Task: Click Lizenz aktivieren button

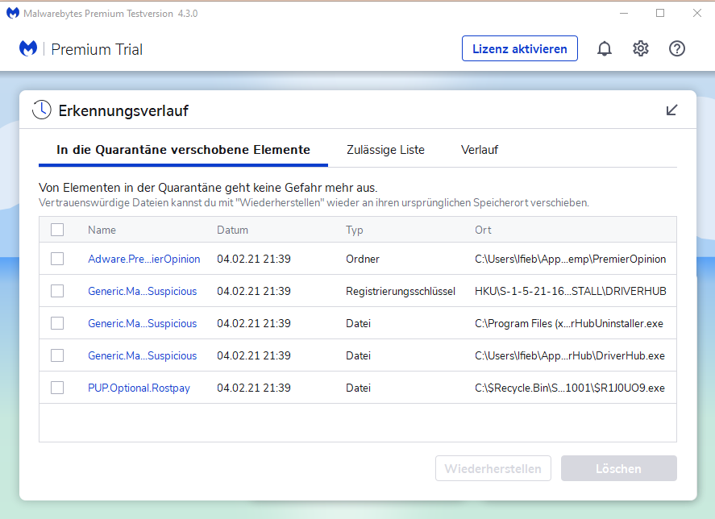Action: (x=519, y=48)
